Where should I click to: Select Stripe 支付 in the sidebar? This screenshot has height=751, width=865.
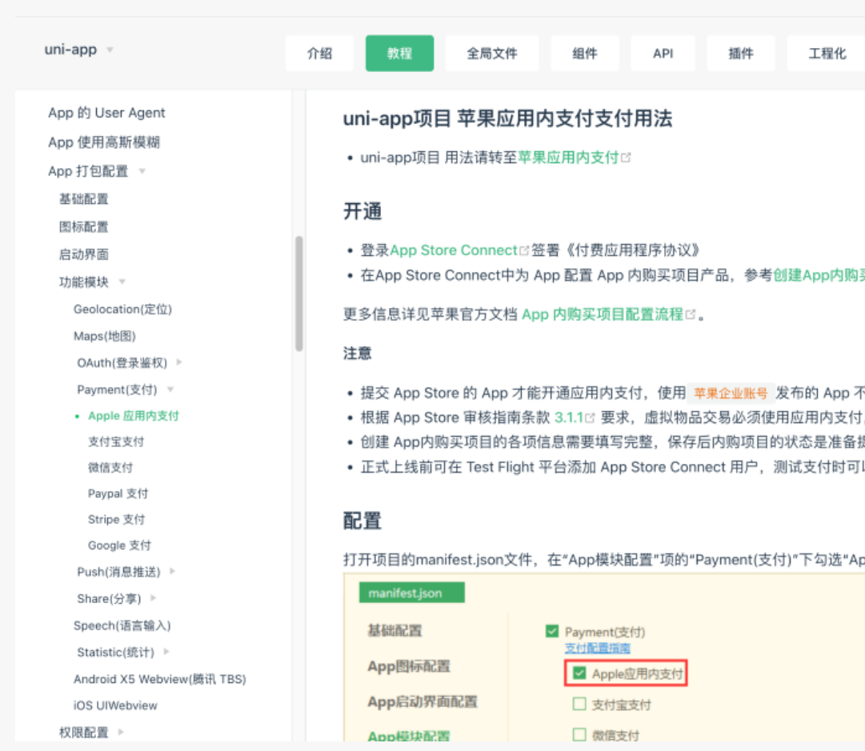116,519
